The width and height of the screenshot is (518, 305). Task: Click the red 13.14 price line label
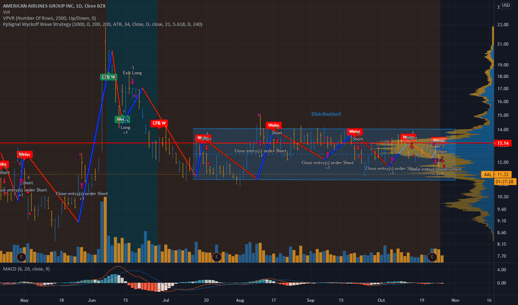coord(503,143)
